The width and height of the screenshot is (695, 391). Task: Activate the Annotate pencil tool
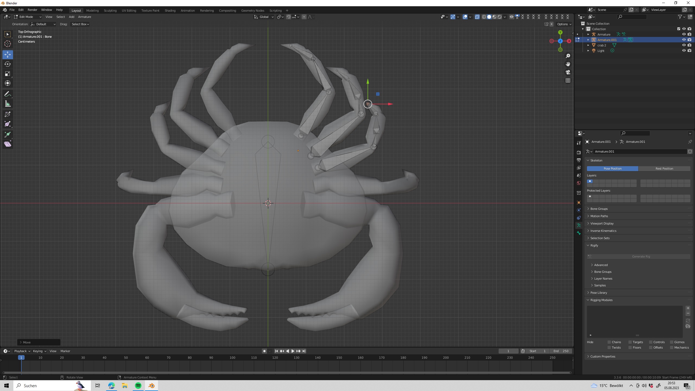click(x=8, y=94)
